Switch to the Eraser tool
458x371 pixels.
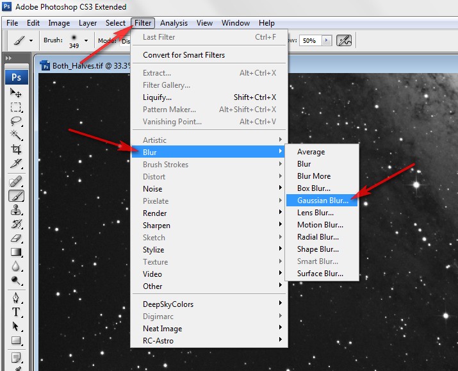(x=17, y=238)
